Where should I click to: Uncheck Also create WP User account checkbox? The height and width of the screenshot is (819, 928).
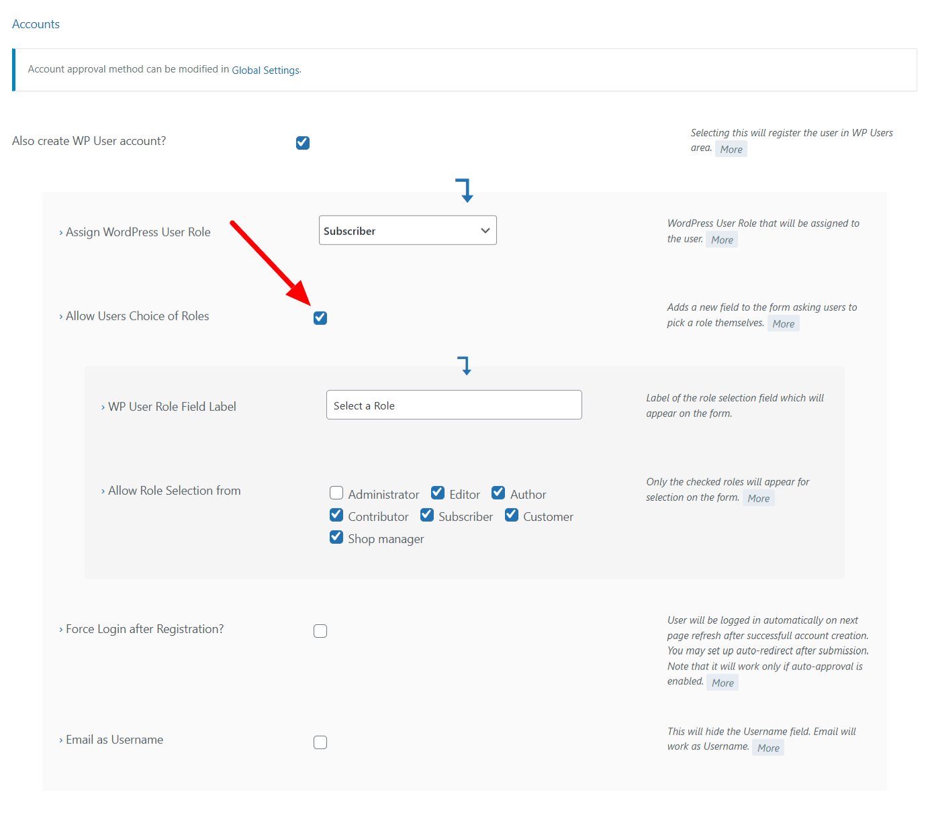click(x=303, y=142)
